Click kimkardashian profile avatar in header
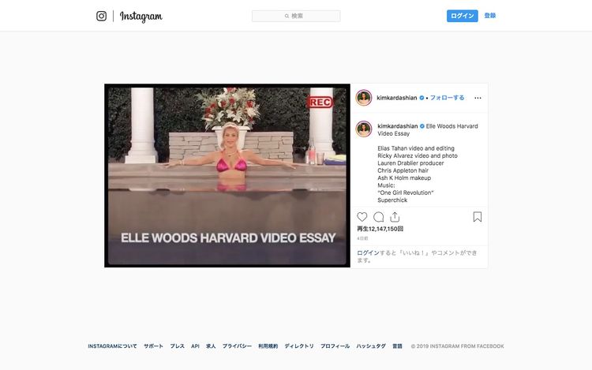The height and width of the screenshot is (370, 592). point(364,98)
